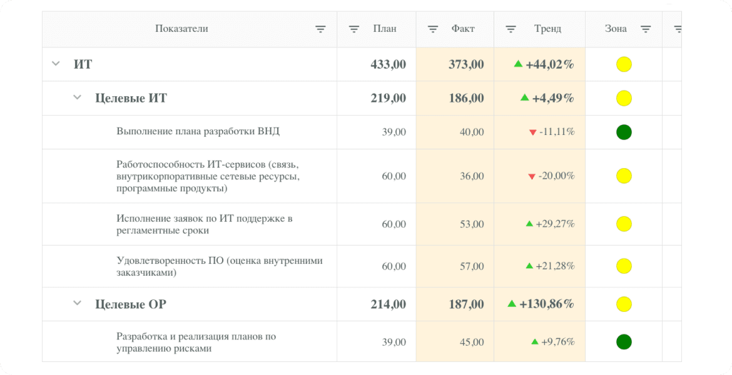The image size is (732, 375).
Task: Collapse the Целевые ИТ group
Action: 78,97
